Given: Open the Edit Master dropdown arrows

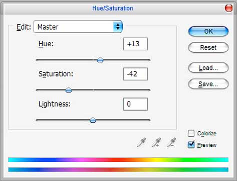Looking at the screenshot, I should pos(118,27).
